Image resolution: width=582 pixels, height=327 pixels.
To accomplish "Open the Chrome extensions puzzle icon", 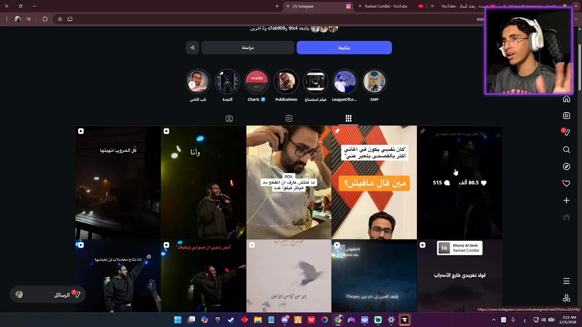I will (45, 19).
